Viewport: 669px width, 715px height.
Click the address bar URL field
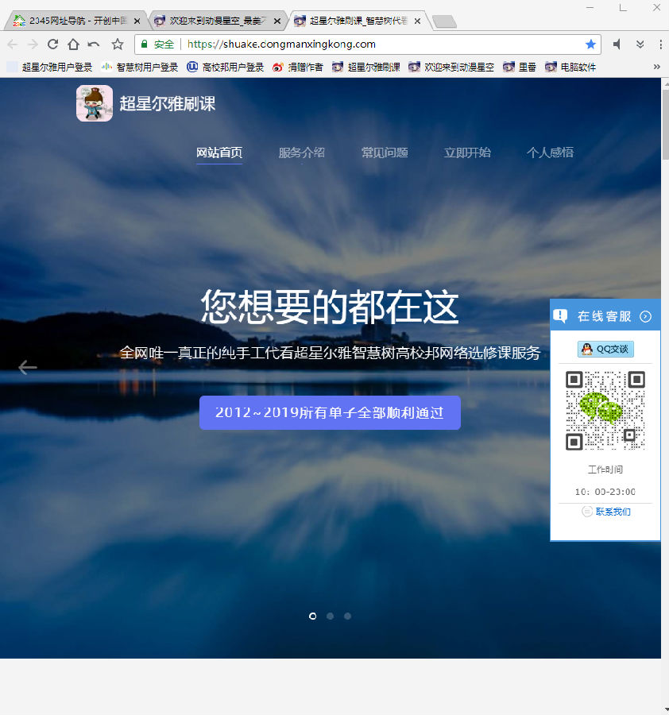[x=383, y=44]
